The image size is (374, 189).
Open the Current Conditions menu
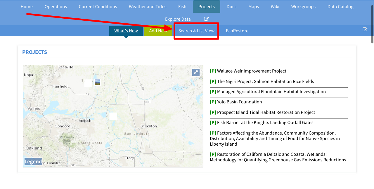(x=98, y=7)
